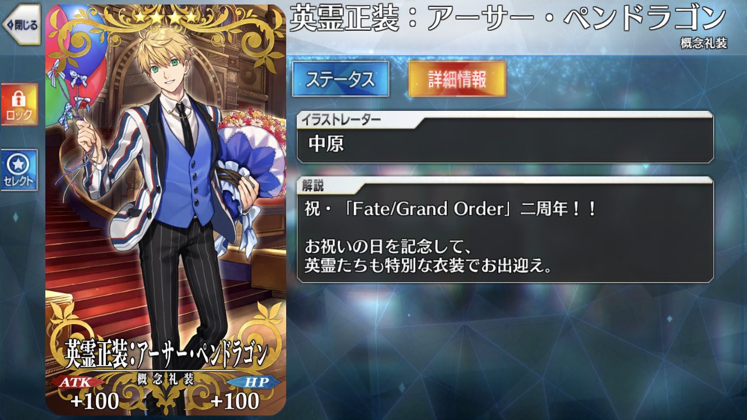Click the 解説 section header
Screen dimensions: 747x420
(x=313, y=185)
